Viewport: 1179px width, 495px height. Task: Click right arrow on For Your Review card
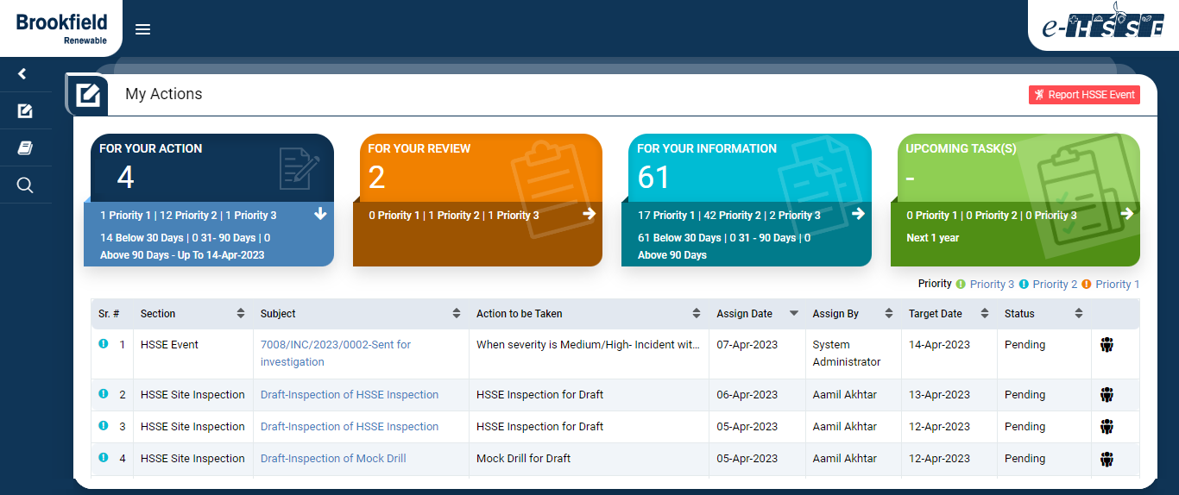589,214
